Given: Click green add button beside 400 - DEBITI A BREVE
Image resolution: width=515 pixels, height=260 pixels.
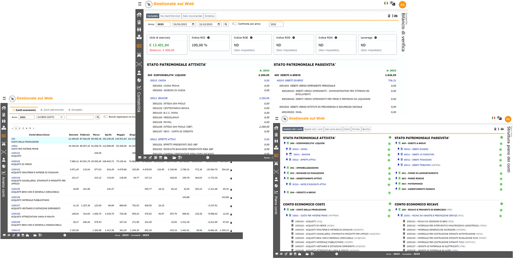Looking at the screenshot, I should pos(501,143).
